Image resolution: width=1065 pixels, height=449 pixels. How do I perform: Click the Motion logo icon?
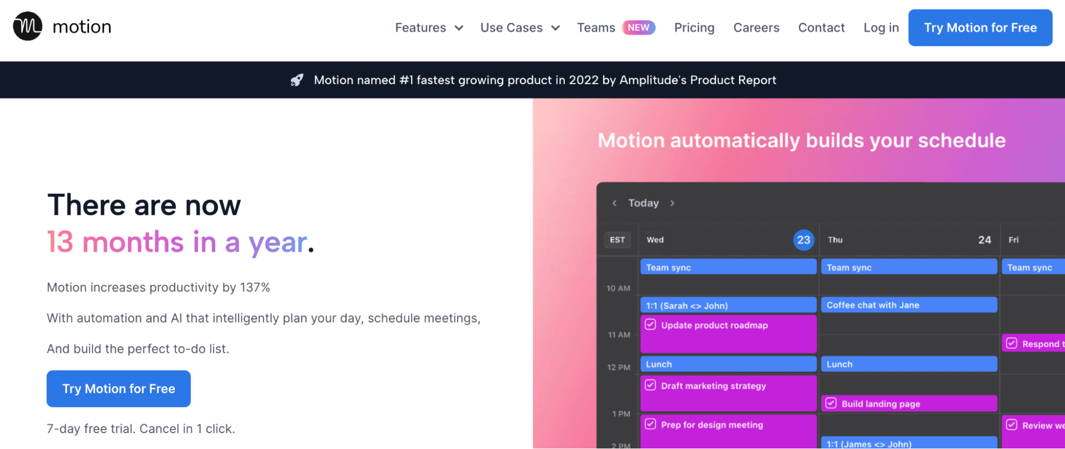pos(28,27)
